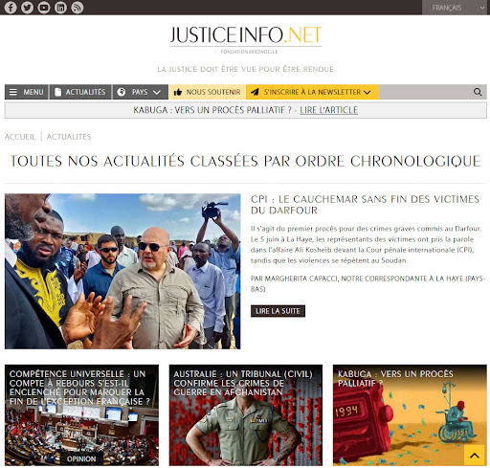
Task: Open the Compétence universelle opinion thumbnail
Action: tap(81, 415)
